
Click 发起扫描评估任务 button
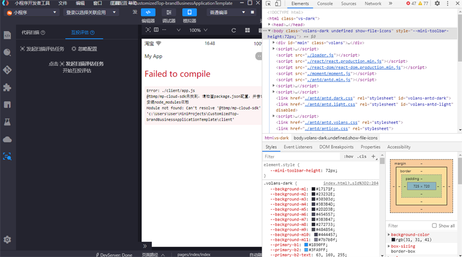[x=42, y=49]
